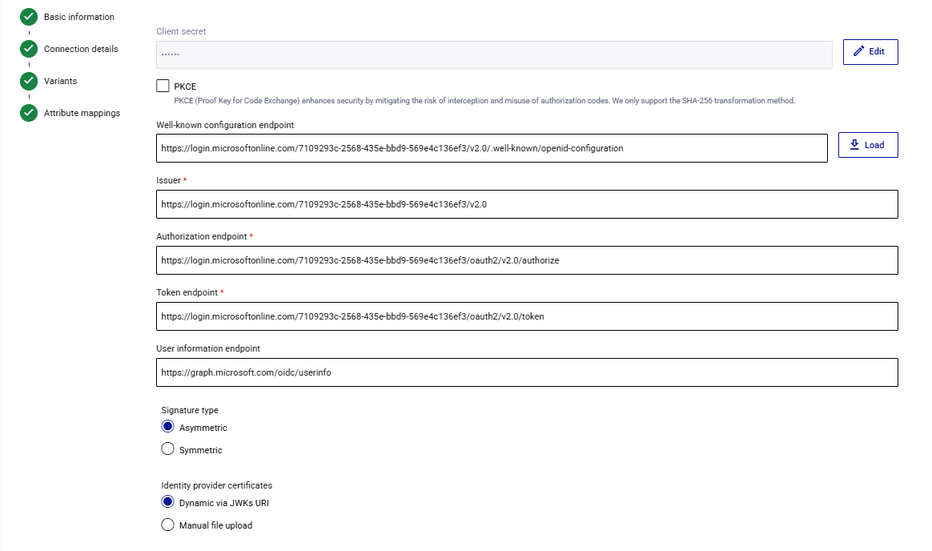The image size is (932, 551).
Task: Click the Well-known configuration endpoint field
Action: pos(492,148)
